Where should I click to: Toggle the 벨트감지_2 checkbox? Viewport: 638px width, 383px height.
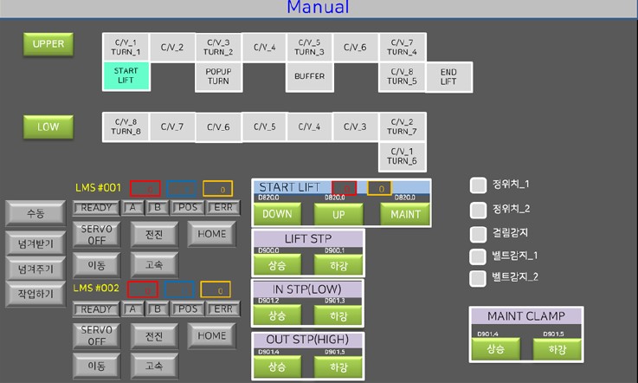click(478, 278)
